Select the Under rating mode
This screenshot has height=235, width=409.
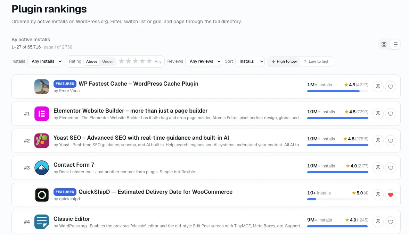(x=107, y=61)
